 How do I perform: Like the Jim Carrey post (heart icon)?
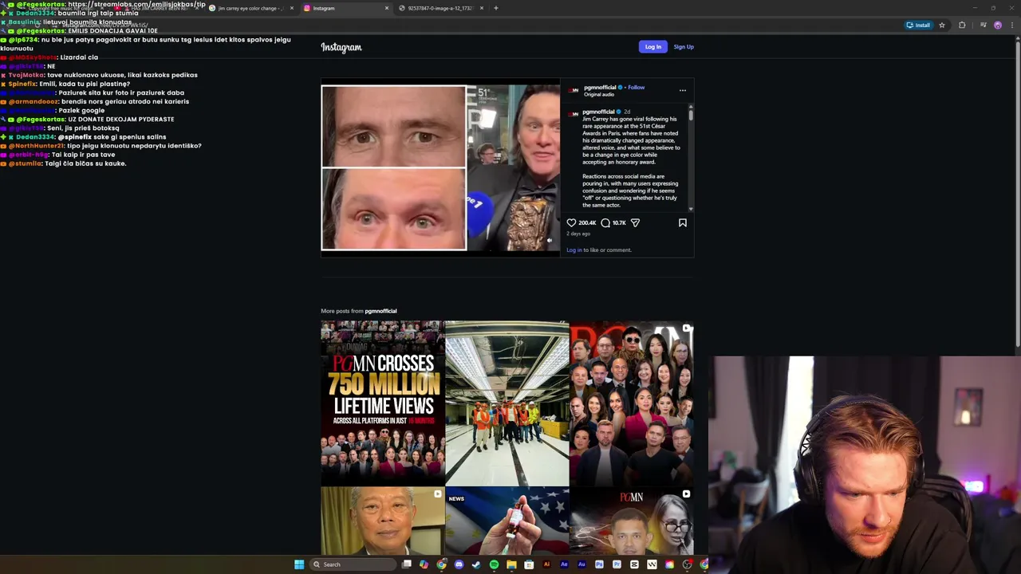pos(571,223)
